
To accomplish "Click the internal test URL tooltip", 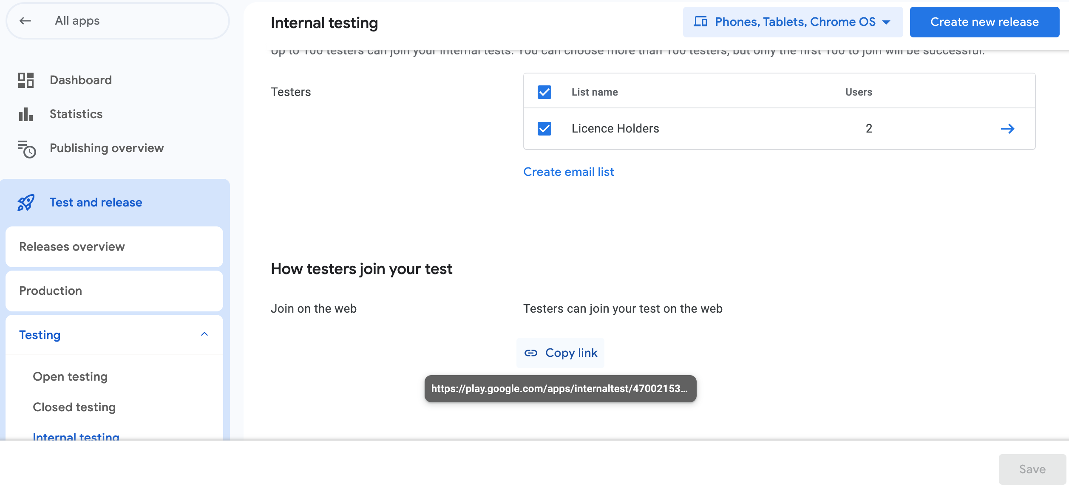I will [x=560, y=389].
